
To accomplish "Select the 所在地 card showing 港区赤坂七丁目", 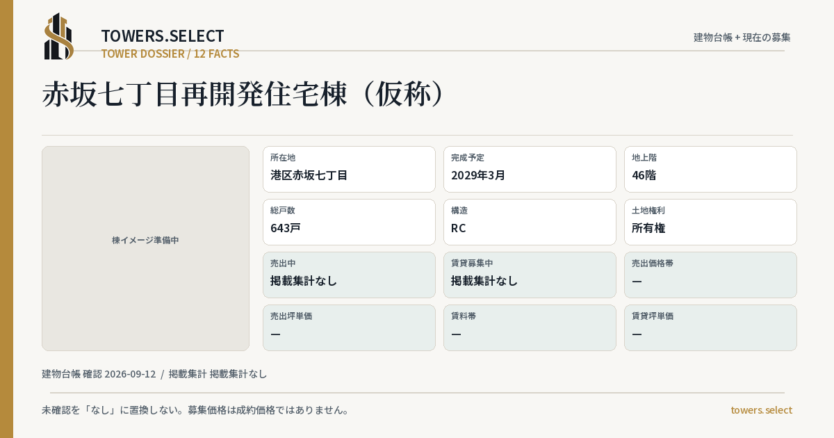I will click(x=349, y=169).
